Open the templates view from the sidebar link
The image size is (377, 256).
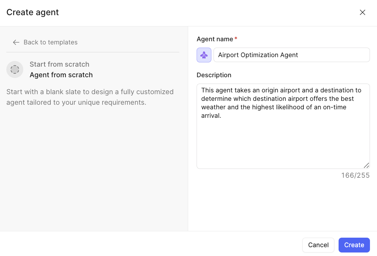tap(50, 42)
